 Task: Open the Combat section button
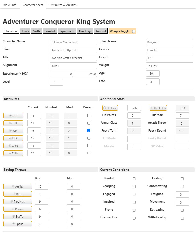50,31
